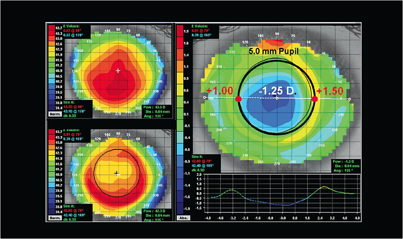Click the small yellow center circle on the difference map
The image size is (403, 239).
click(277, 98)
